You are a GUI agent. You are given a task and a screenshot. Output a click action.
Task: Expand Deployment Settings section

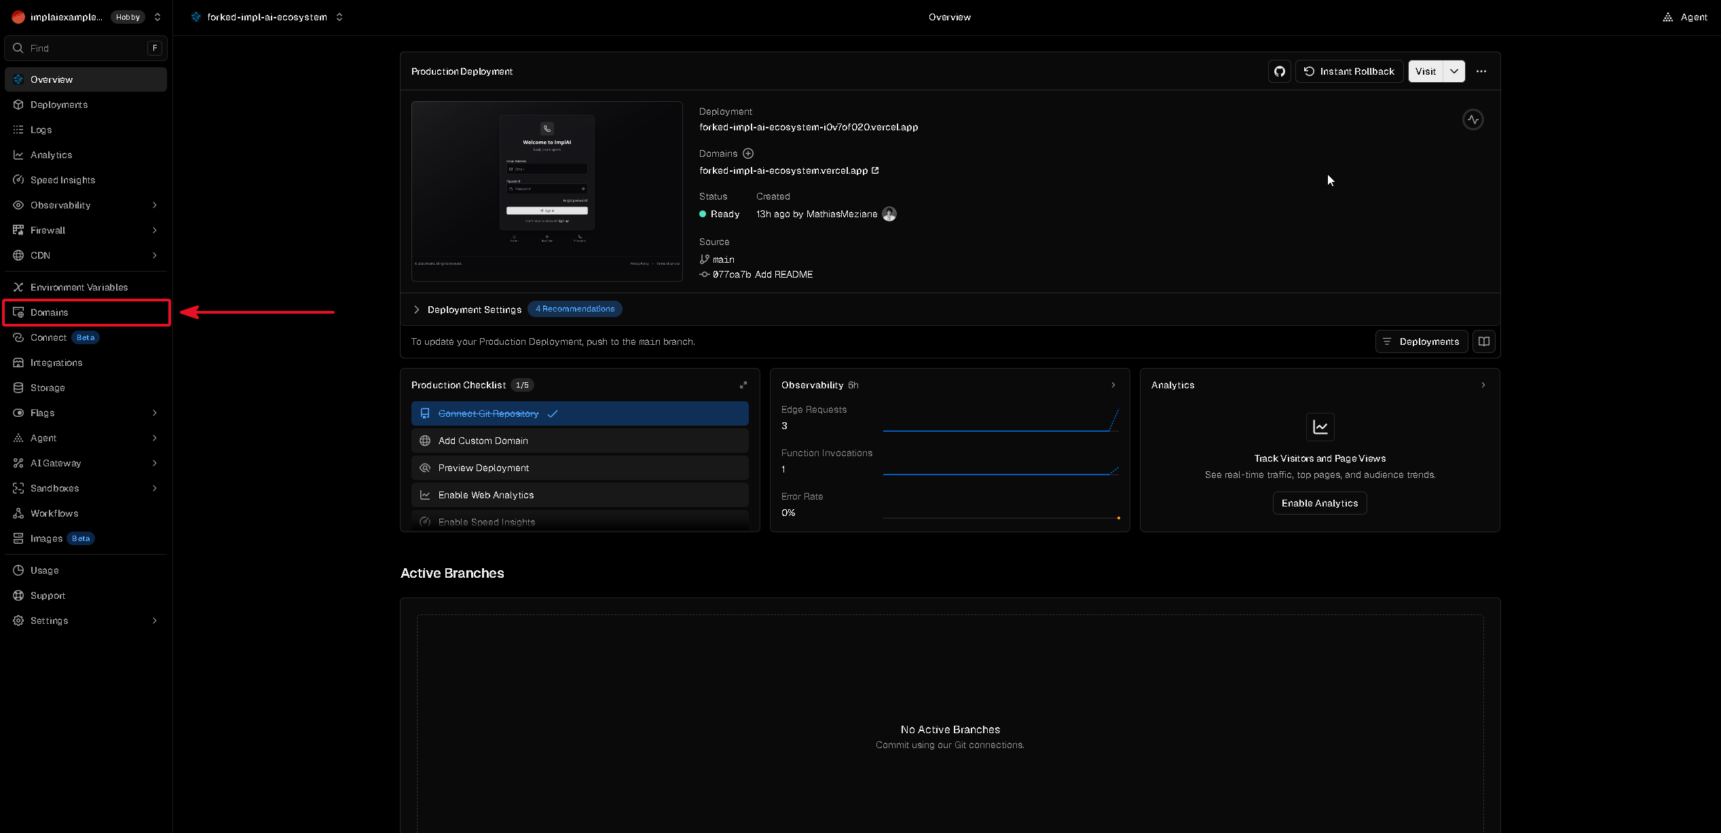[x=468, y=310]
